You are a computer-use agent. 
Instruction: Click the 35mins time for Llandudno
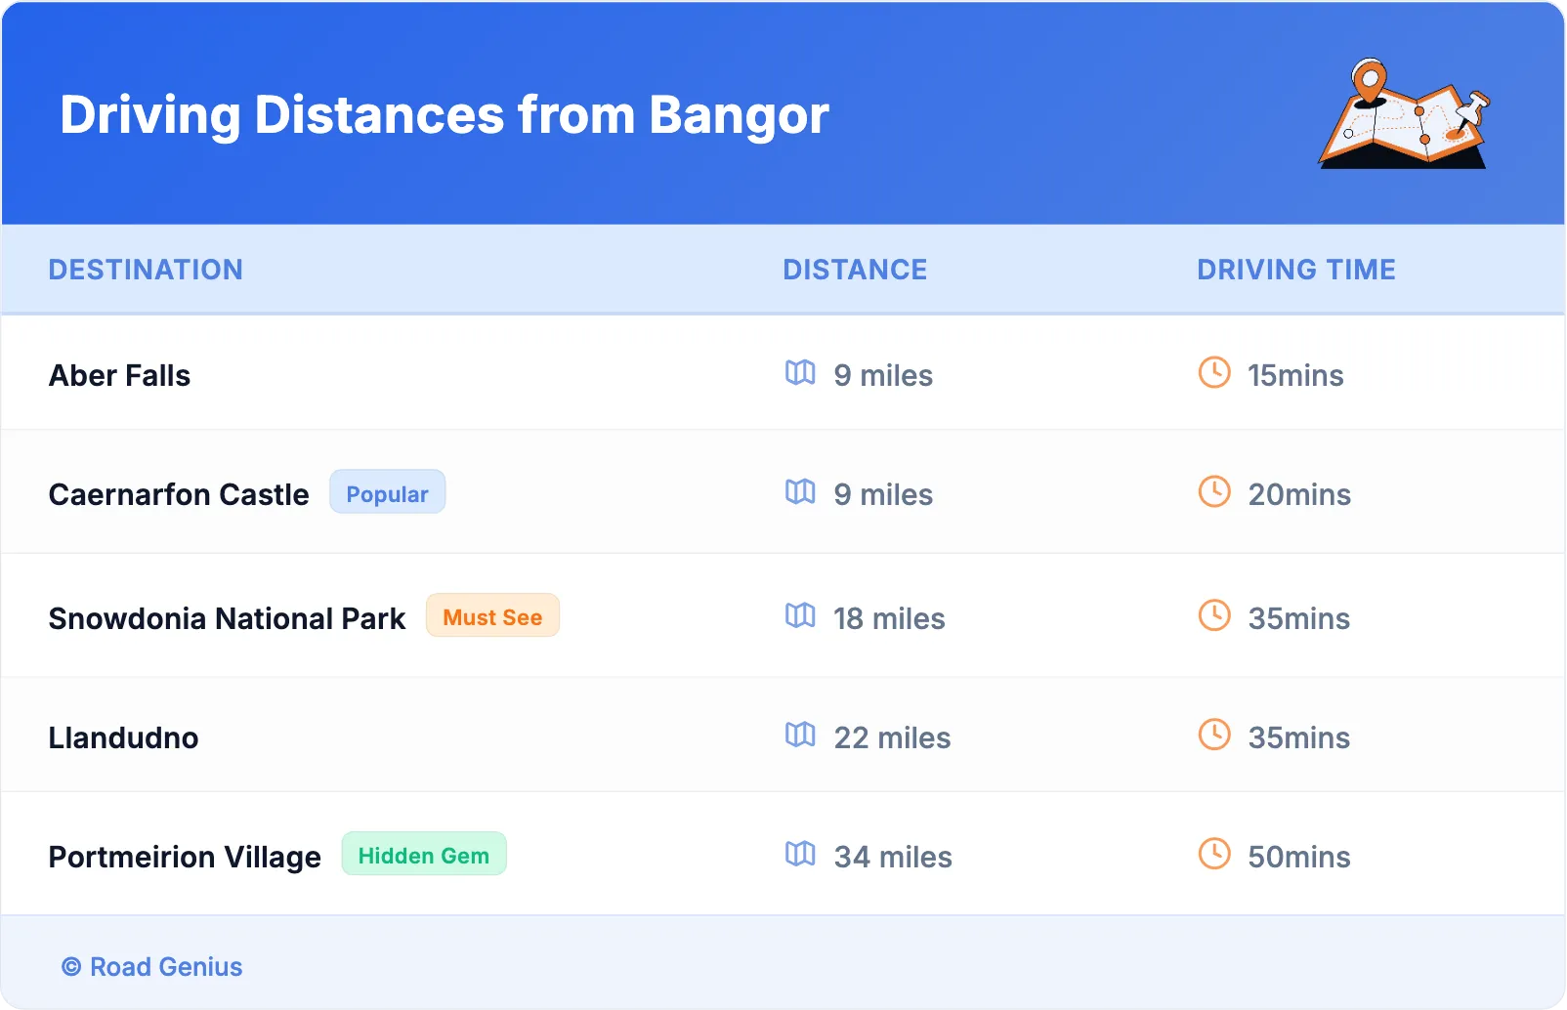[1299, 738]
